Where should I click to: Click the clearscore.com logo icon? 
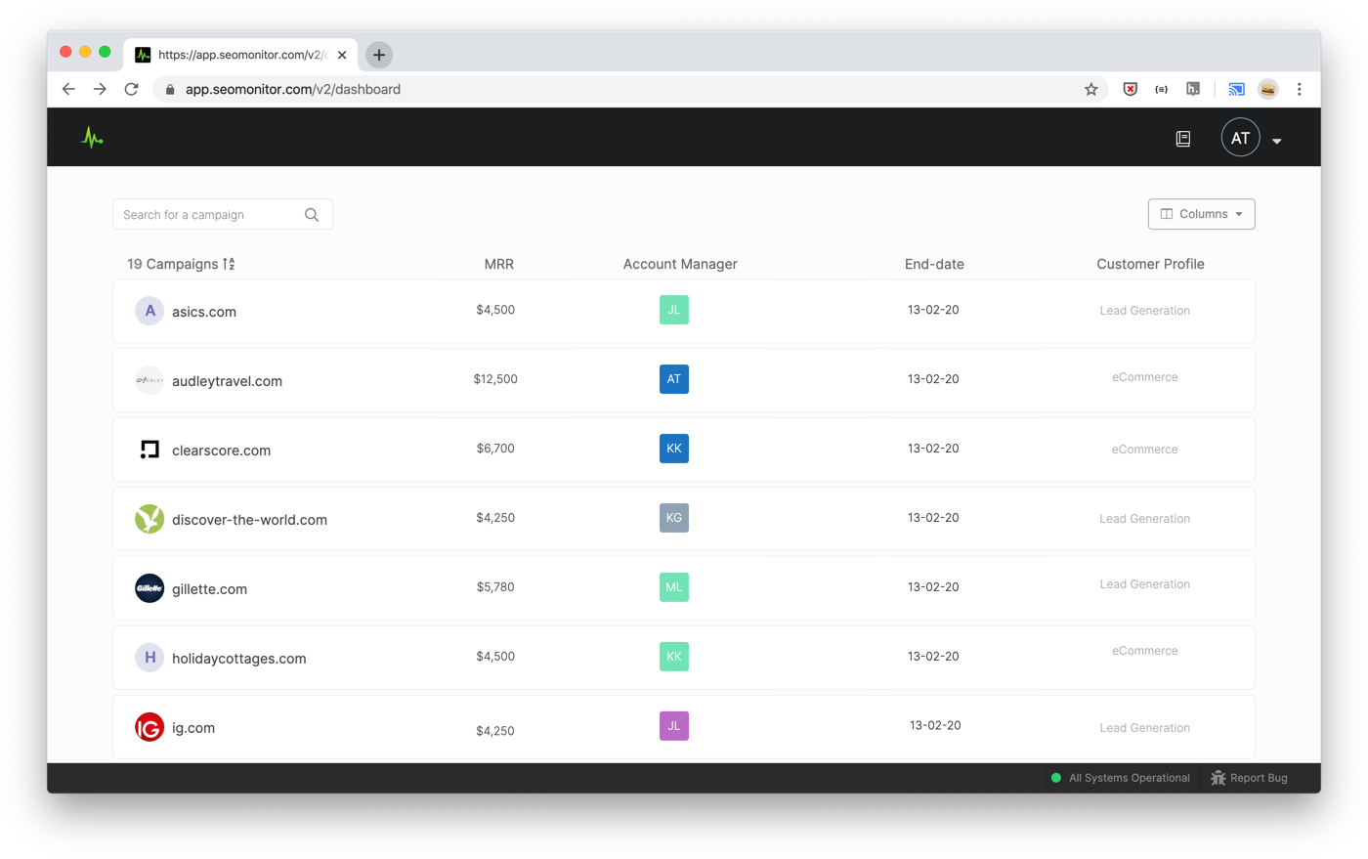point(150,450)
